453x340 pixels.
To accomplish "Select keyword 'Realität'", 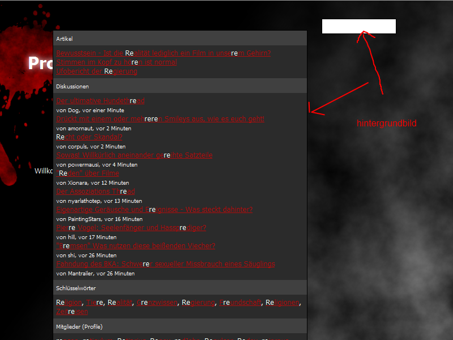I will (x=120, y=303).
